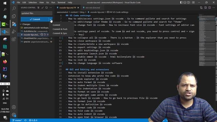Click the master branch in status bar
This screenshot has height=122, width=217.
[x=17, y=120]
